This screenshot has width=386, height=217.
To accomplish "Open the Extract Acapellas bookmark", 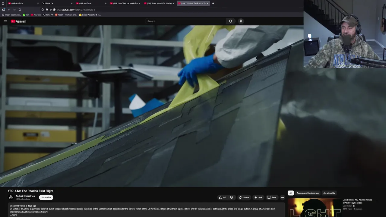I will point(90,15).
